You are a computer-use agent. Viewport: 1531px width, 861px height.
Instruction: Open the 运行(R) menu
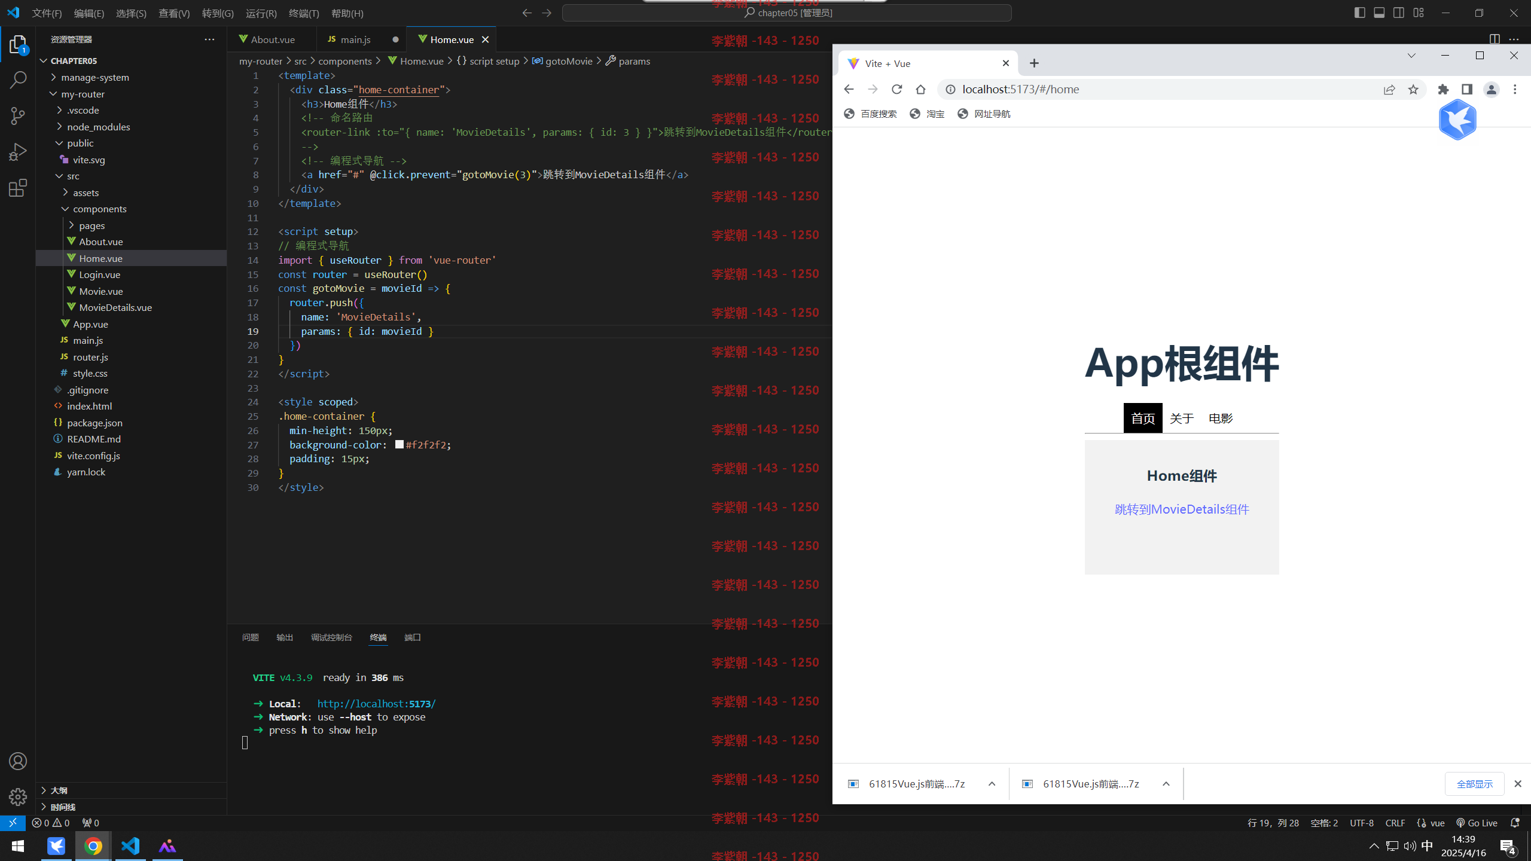(x=261, y=13)
